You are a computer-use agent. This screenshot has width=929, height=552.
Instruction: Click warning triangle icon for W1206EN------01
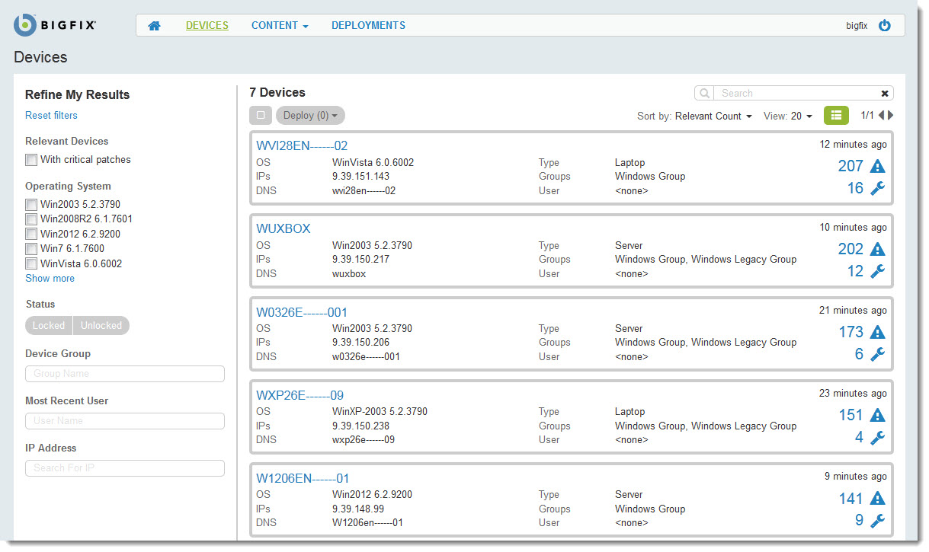[877, 499]
